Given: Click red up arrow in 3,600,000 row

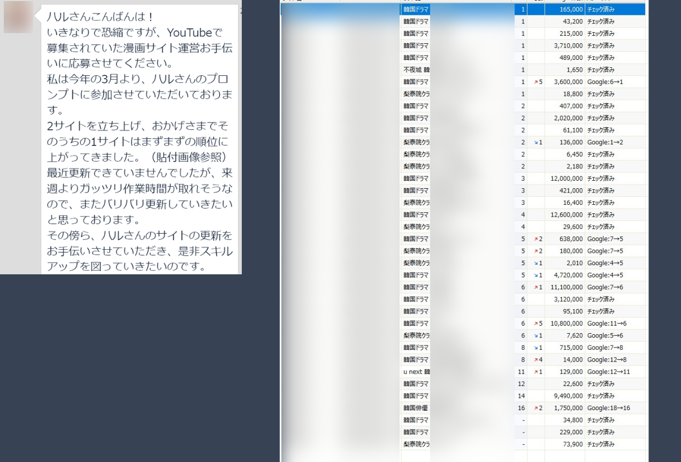Looking at the screenshot, I should point(535,82).
